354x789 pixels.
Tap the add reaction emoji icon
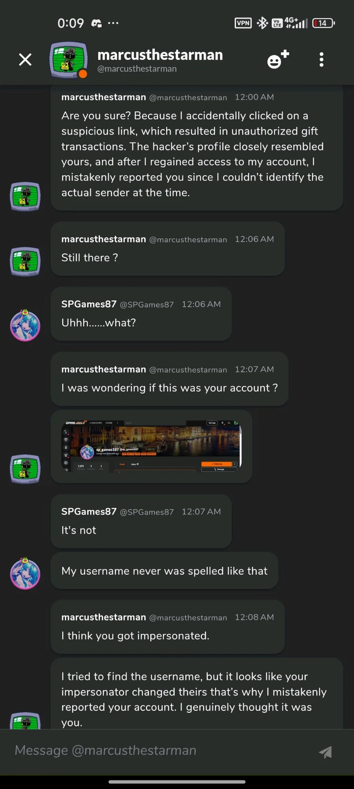click(x=278, y=60)
